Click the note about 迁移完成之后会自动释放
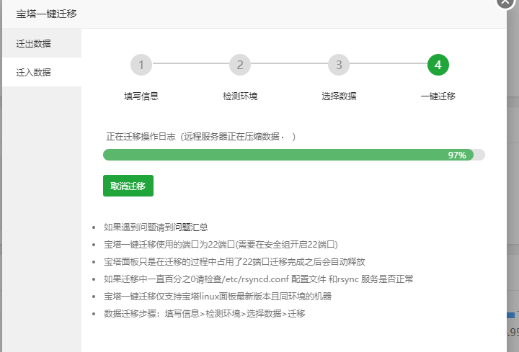Viewport: 519px width, 352px height. point(234,262)
